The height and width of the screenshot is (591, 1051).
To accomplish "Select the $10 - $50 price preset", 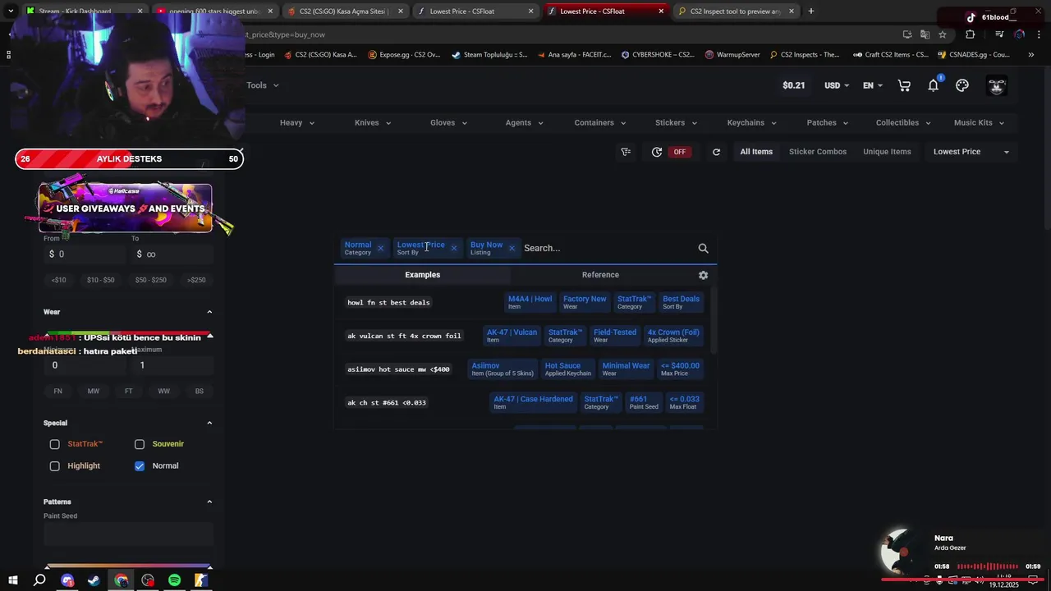I will (101, 280).
